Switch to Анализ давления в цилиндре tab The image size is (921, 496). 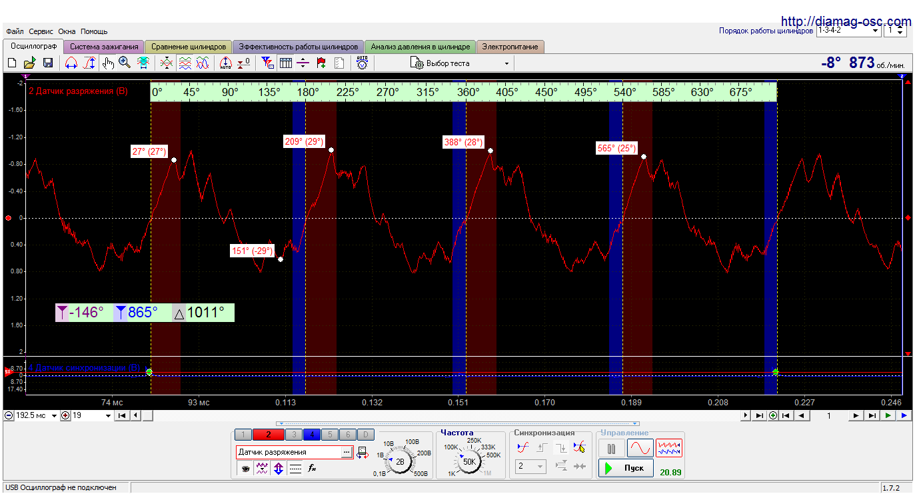(x=421, y=47)
